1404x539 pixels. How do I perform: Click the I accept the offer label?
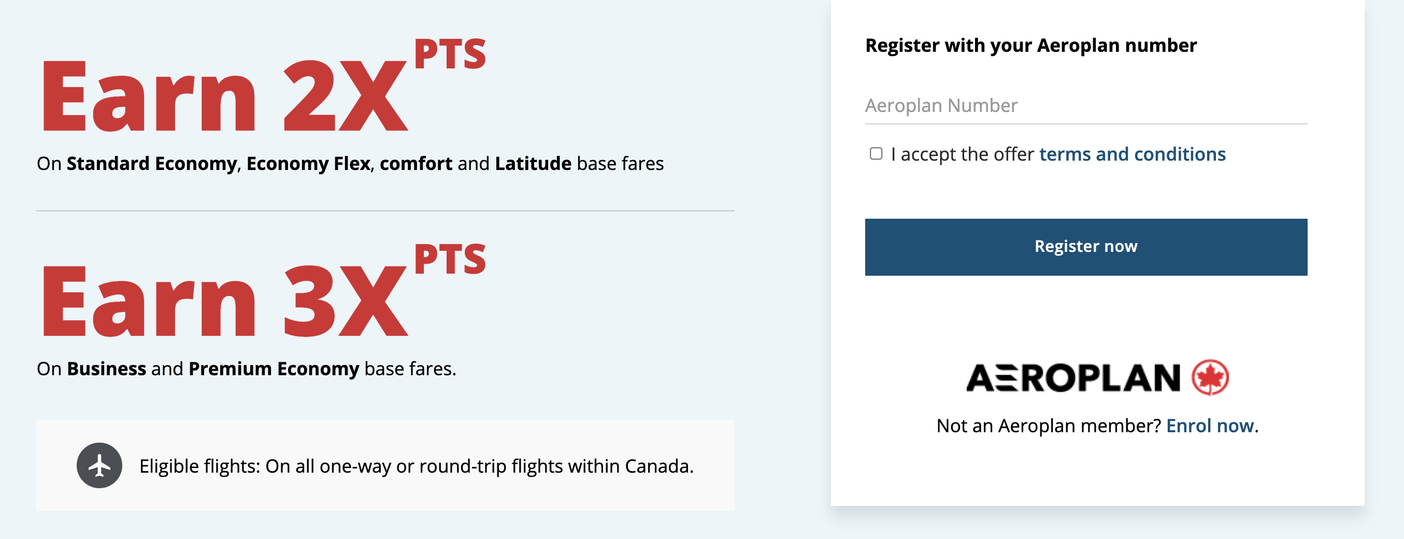coord(962,154)
